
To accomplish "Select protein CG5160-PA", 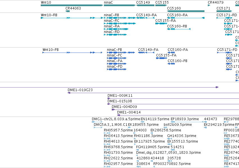I will (171, 53).
